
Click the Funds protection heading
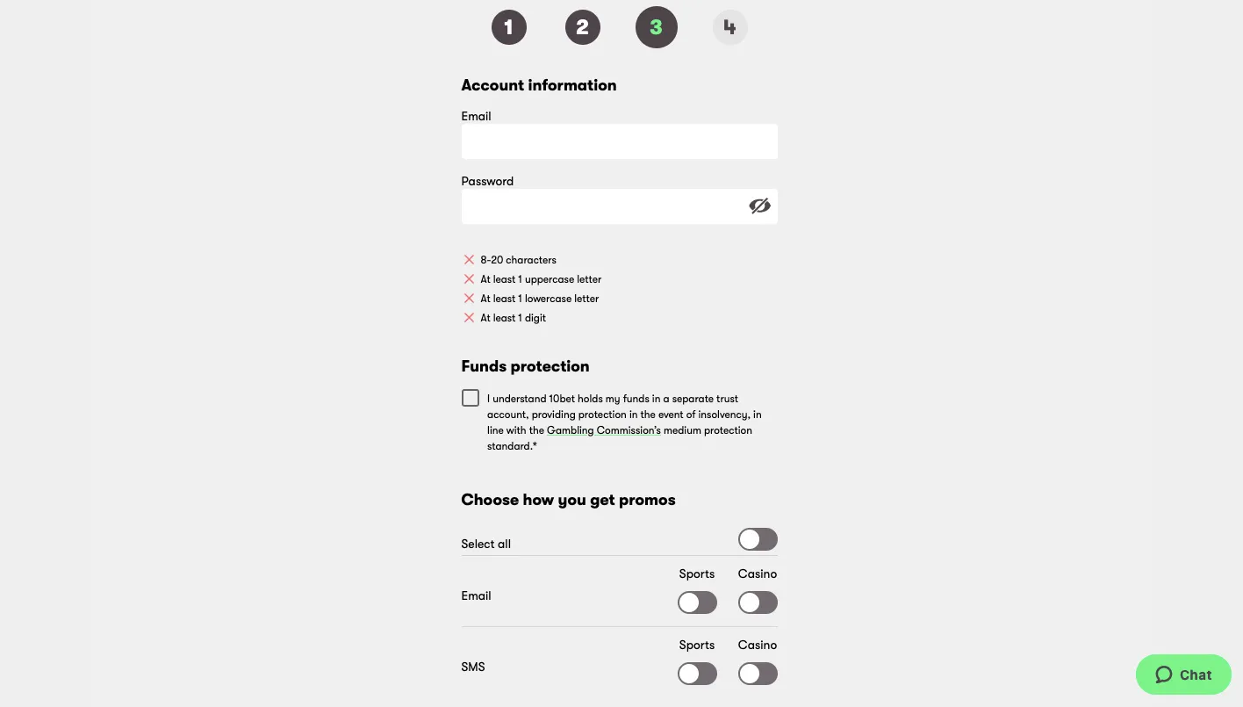tap(525, 366)
